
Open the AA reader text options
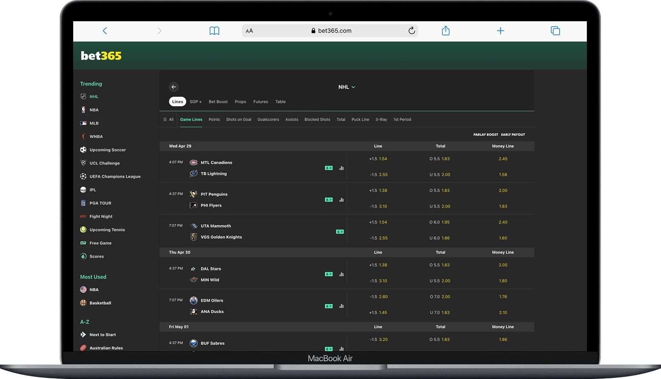coord(249,31)
